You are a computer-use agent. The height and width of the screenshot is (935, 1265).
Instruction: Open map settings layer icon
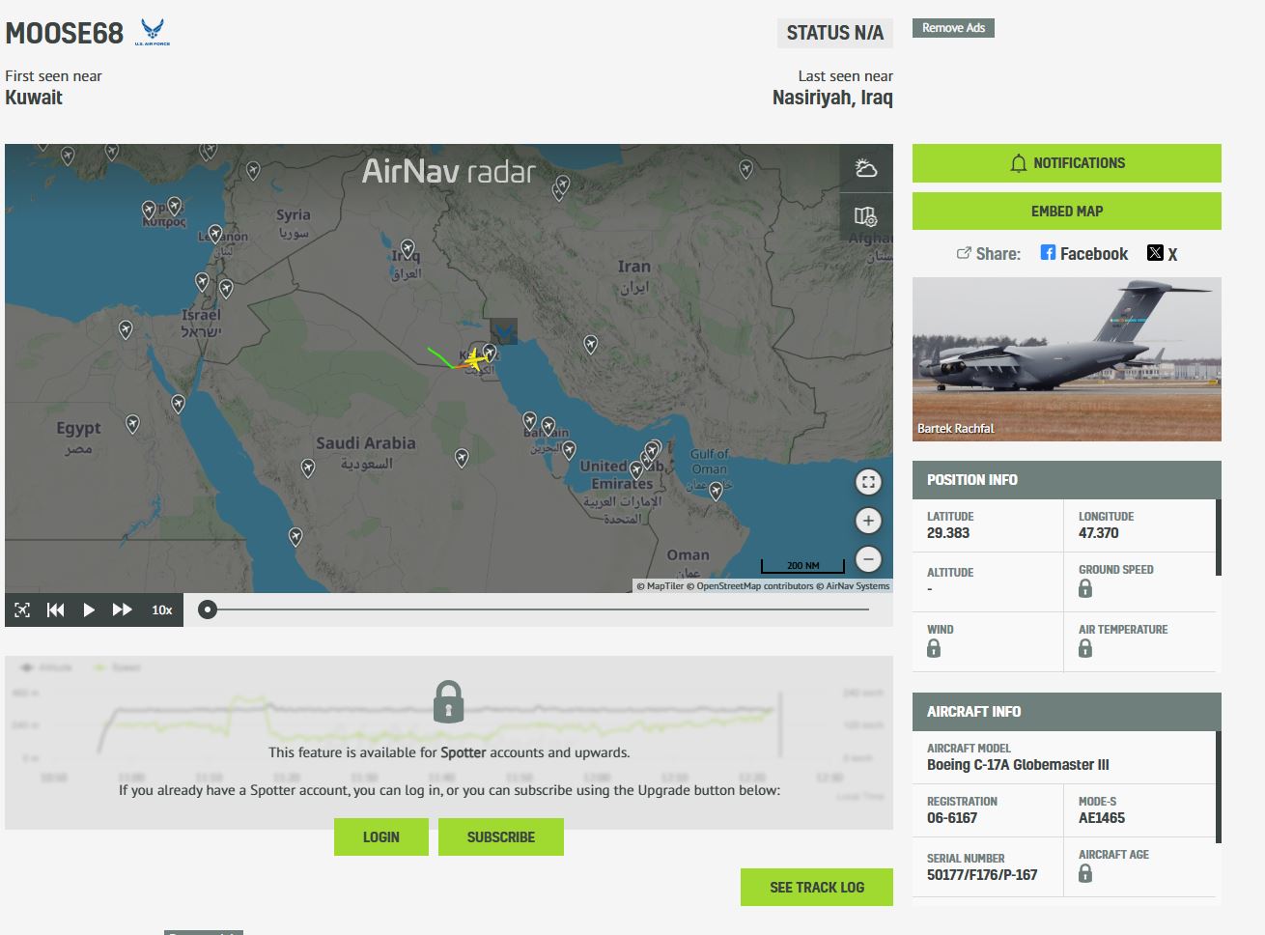(x=866, y=216)
